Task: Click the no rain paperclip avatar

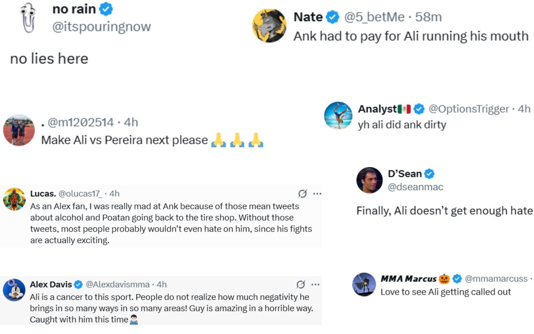Action: [x=28, y=18]
